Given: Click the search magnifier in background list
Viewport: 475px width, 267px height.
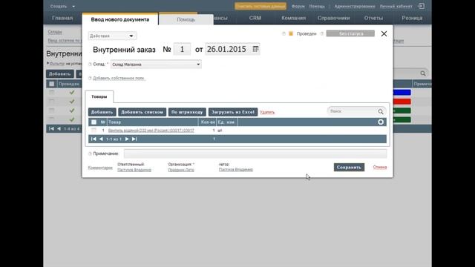Looking at the screenshot, I should click(x=423, y=73).
